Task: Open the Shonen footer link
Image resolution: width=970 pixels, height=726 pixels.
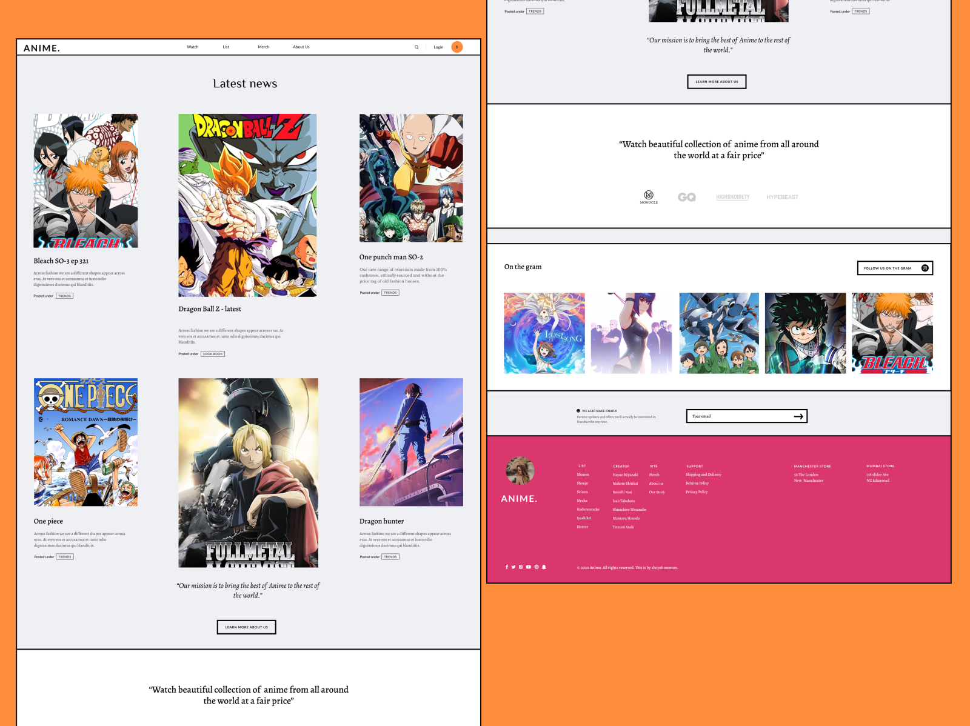Action: pyautogui.click(x=583, y=475)
